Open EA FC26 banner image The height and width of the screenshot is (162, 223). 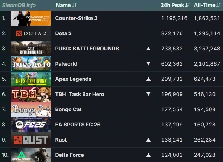31,125
